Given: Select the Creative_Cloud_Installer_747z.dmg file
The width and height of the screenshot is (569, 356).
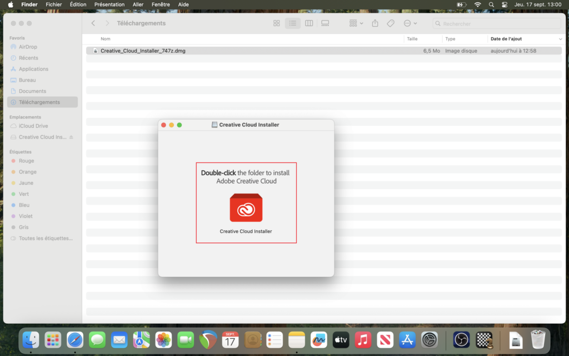Looking at the screenshot, I should 143,51.
